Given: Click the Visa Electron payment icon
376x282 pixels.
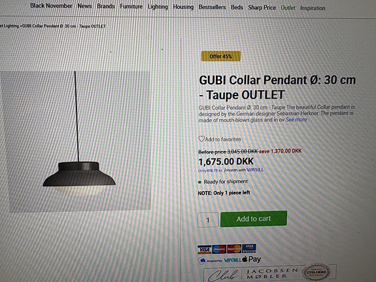Looking at the screenshot, I should pos(249,249).
